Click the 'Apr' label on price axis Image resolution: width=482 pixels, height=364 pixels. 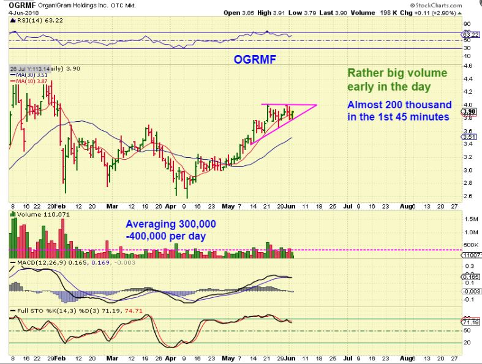click(171, 206)
